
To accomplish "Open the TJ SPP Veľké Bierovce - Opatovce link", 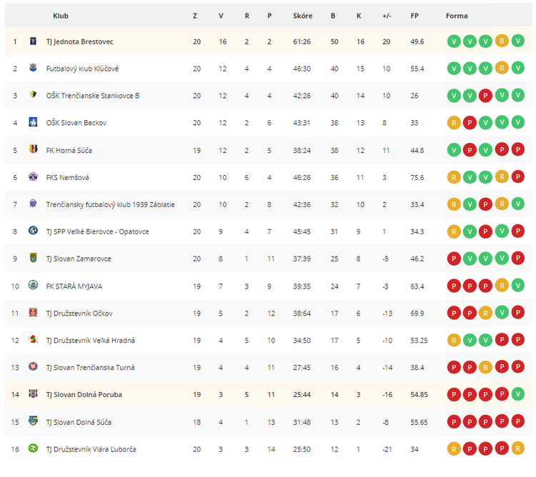I will [97, 232].
